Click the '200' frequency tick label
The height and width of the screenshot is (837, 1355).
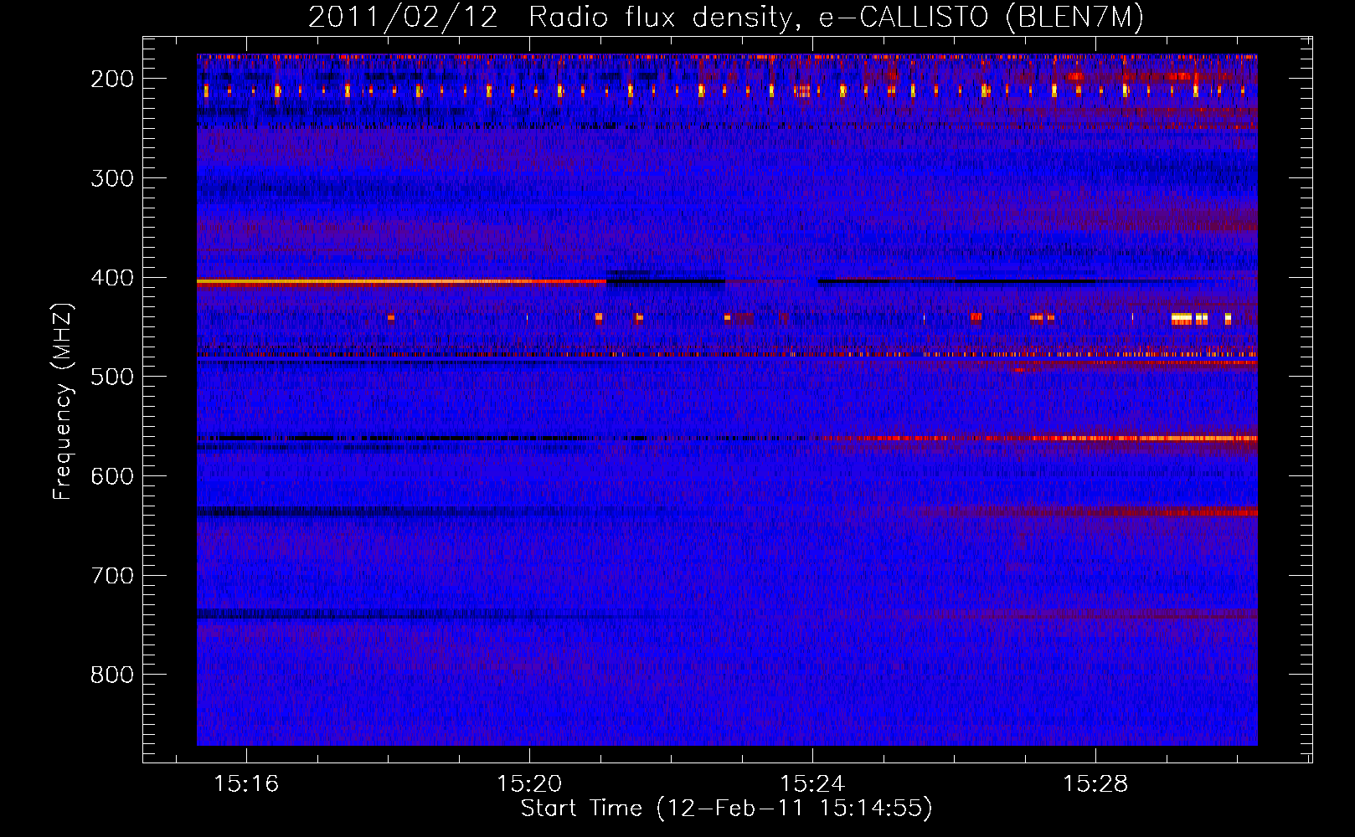[x=112, y=79]
